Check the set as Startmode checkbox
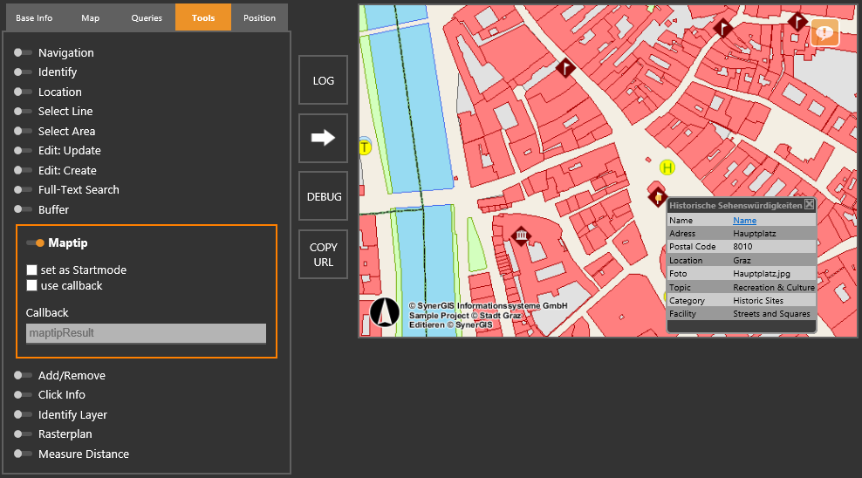The image size is (862, 478). click(32, 270)
